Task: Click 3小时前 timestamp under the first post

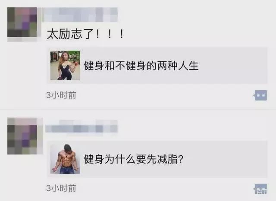Action: pyautogui.click(x=61, y=95)
